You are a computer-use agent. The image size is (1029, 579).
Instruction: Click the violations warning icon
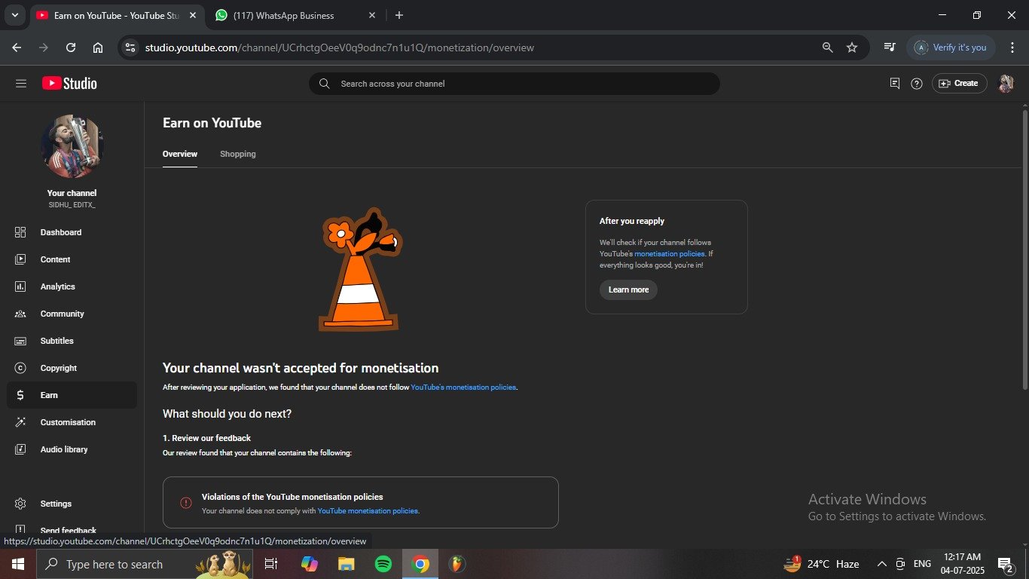coord(186,503)
